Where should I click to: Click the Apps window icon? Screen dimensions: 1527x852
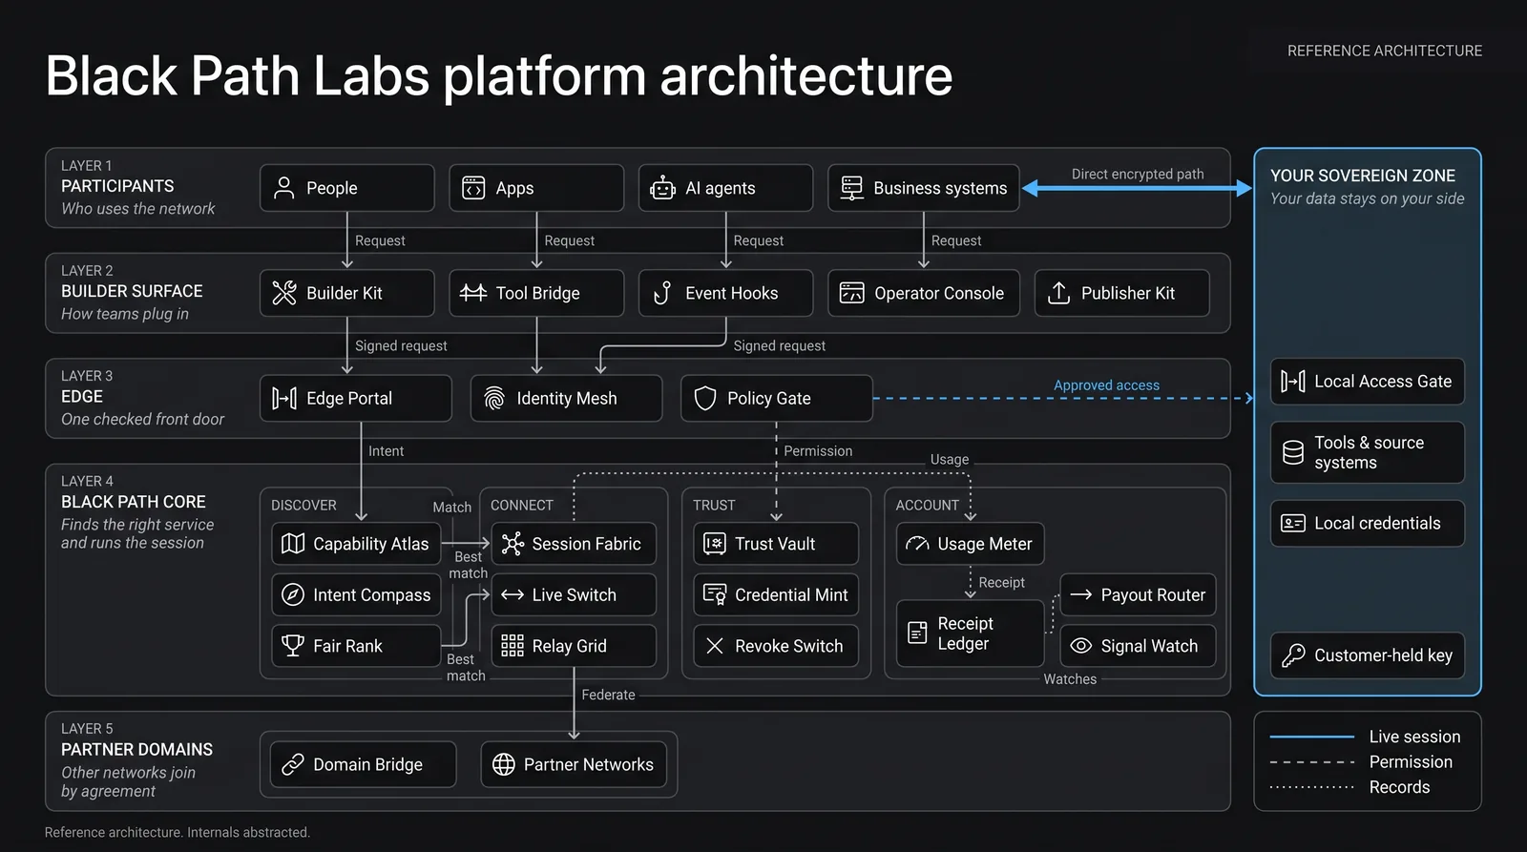[x=473, y=188]
